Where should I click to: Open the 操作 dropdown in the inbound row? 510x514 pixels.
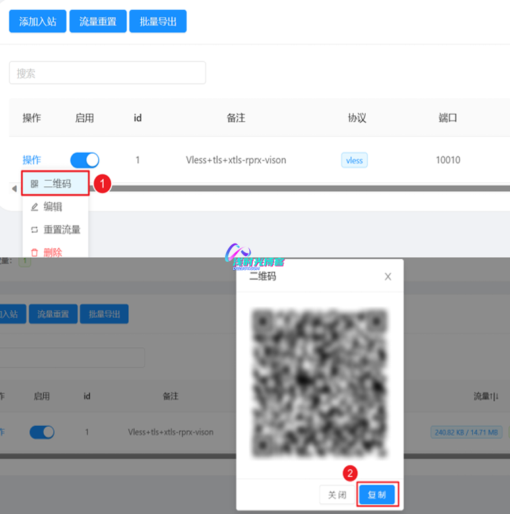tap(32, 160)
